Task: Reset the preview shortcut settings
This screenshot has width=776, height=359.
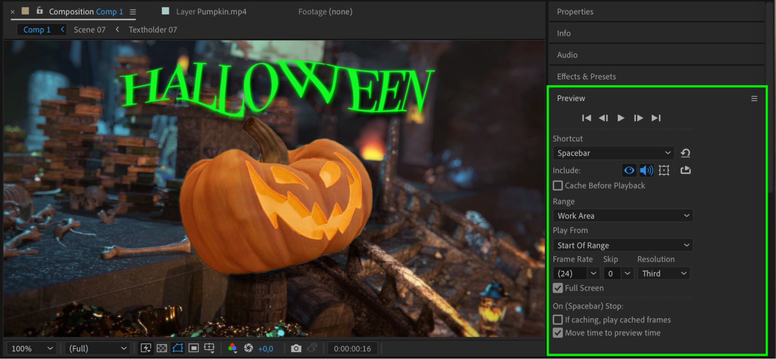Action: tap(685, 153)
